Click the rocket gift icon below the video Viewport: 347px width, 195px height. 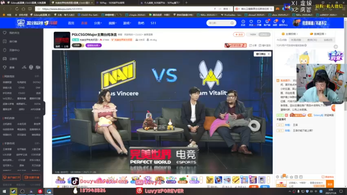click(218, 180)
